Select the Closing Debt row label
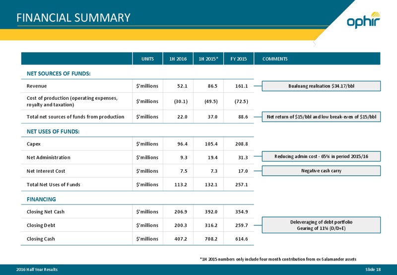 [x=41, y=225]
